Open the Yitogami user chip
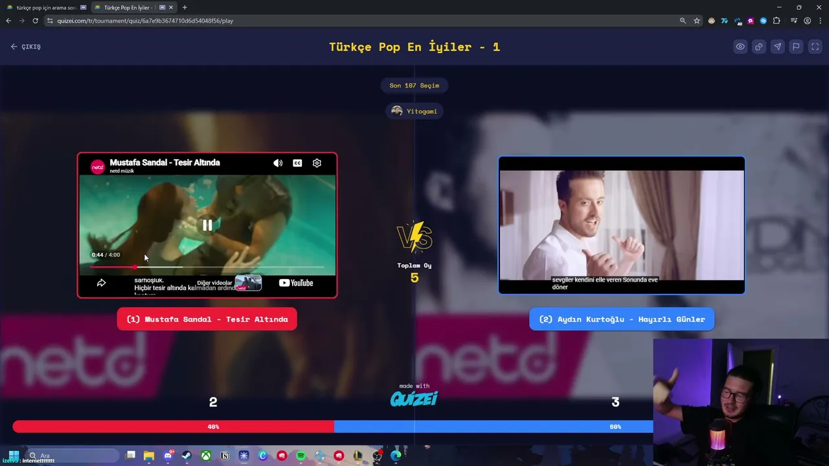 click(414, 111)
